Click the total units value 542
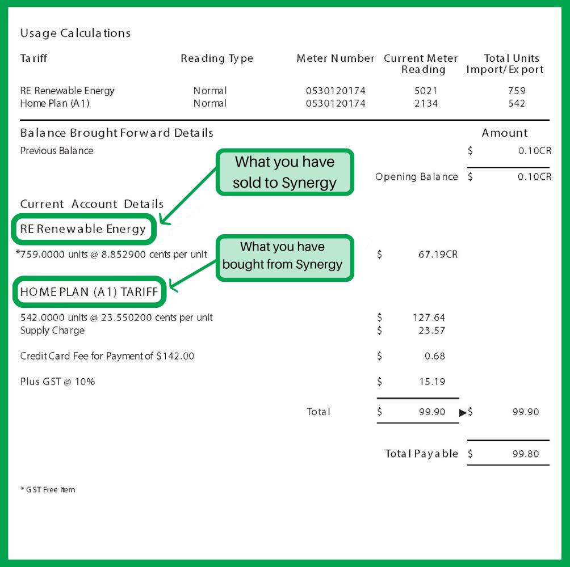The height and width of the screenshot is (567, 570). [x=517, y=103]
